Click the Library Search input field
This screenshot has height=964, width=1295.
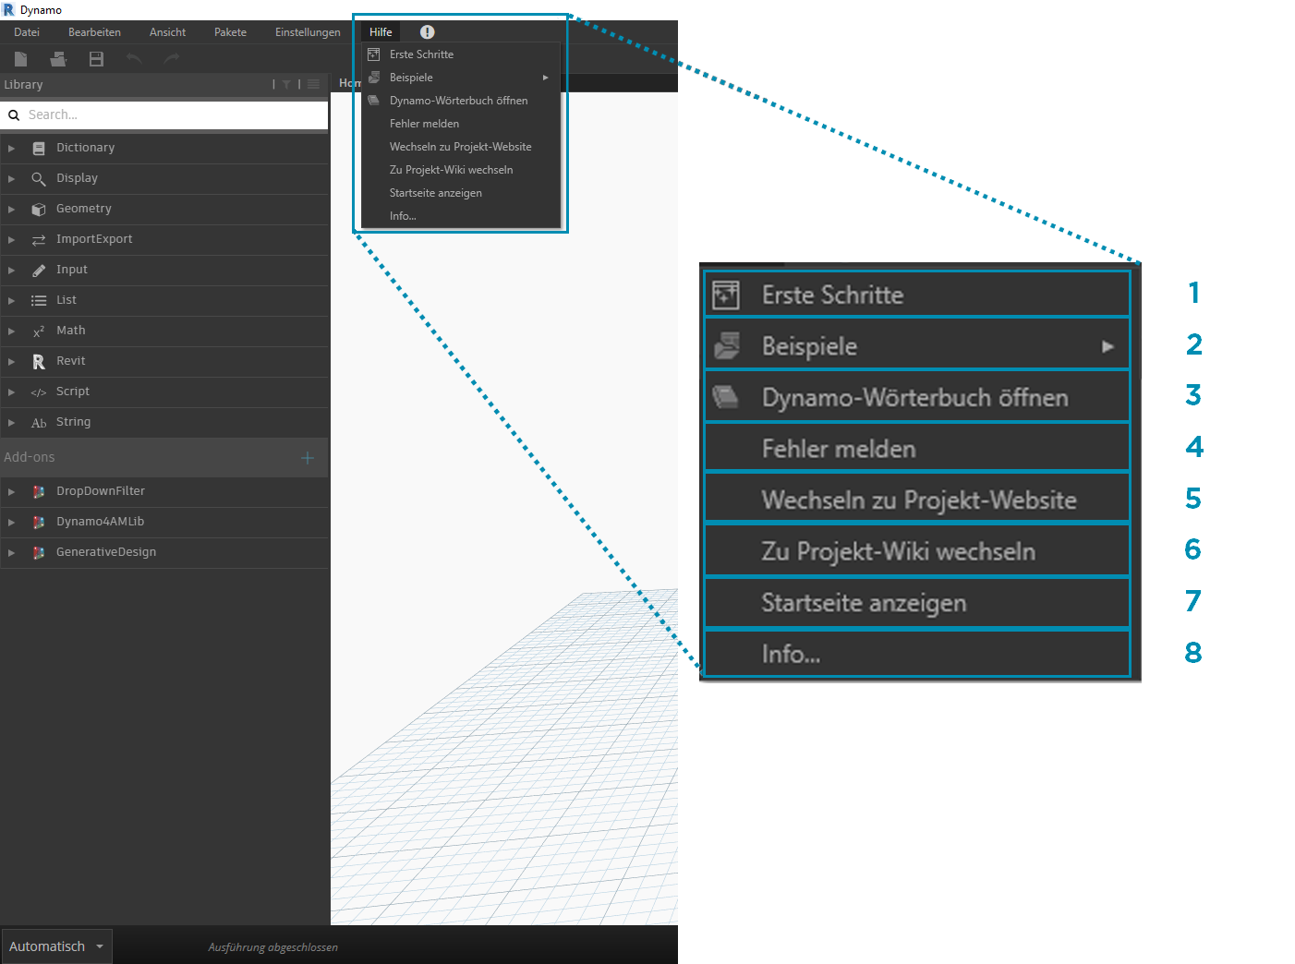tap(164, 114)
